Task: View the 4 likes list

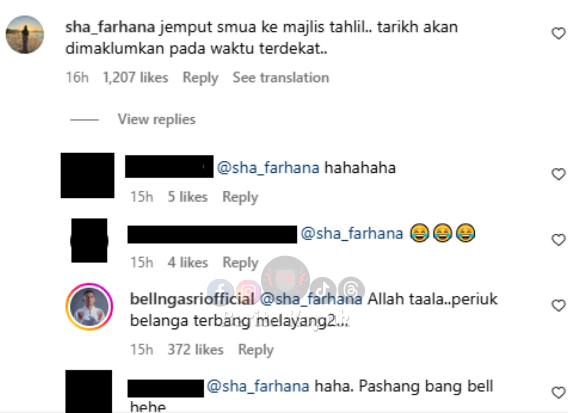Action: coord(187,263)
